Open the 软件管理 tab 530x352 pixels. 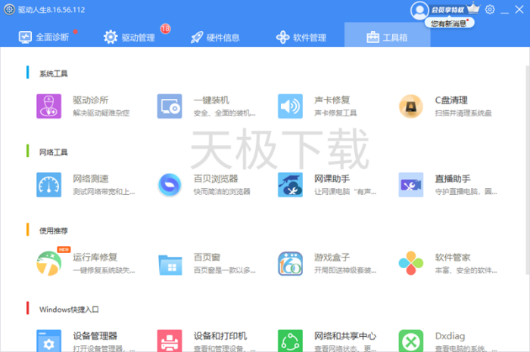(x=301, y=37)
